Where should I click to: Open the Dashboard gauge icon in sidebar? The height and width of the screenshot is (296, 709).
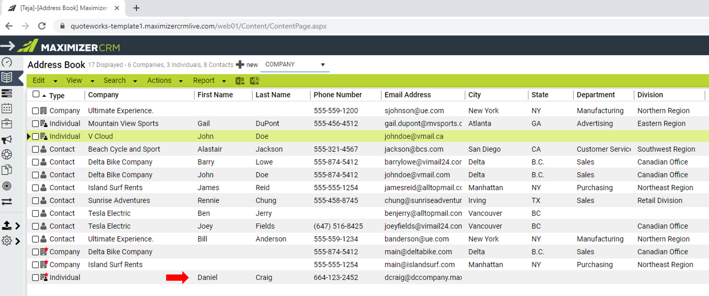pos(7,62)
